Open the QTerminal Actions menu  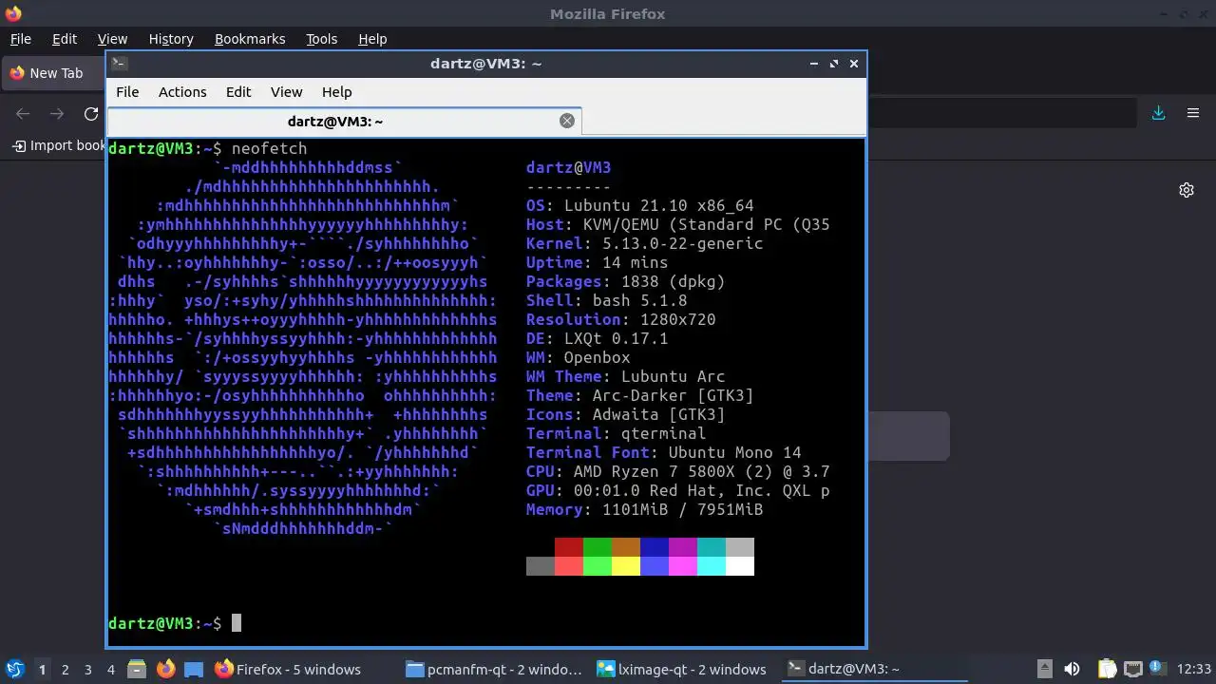[x=182, y=92]
